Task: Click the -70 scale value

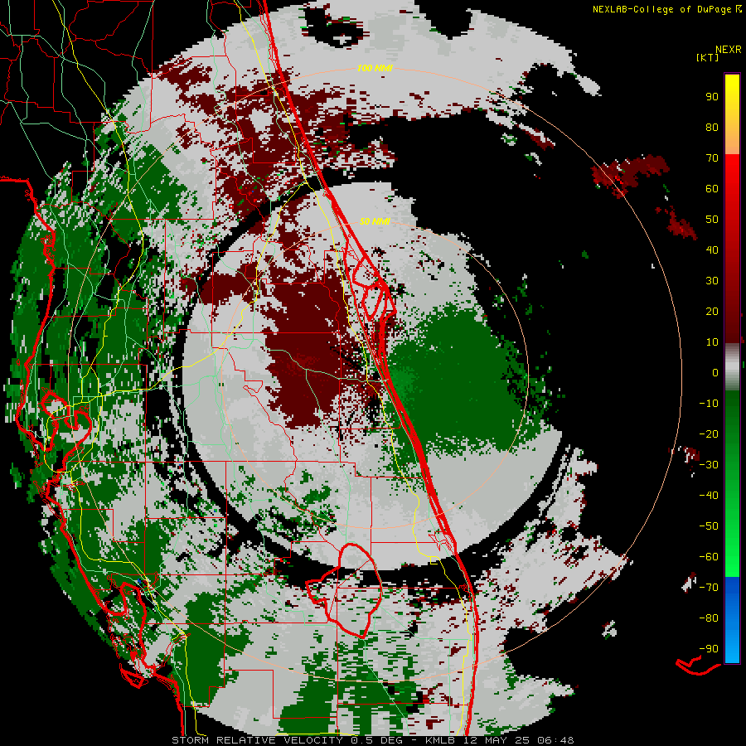Action: [x=709, y=588]
